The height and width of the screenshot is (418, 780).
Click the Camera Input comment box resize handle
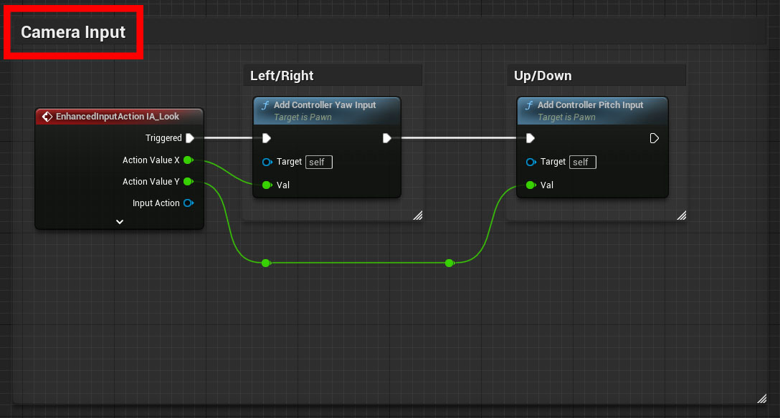pos(761,398)
